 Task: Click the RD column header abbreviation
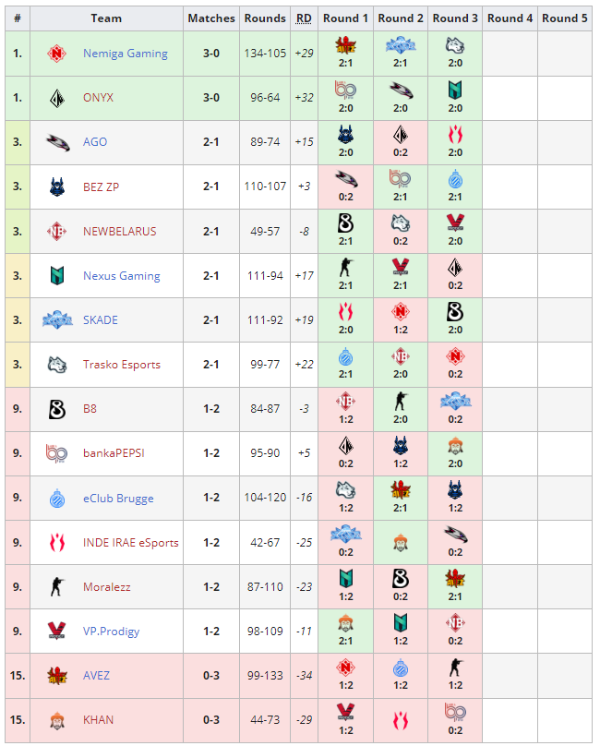(x=304, y=18)
